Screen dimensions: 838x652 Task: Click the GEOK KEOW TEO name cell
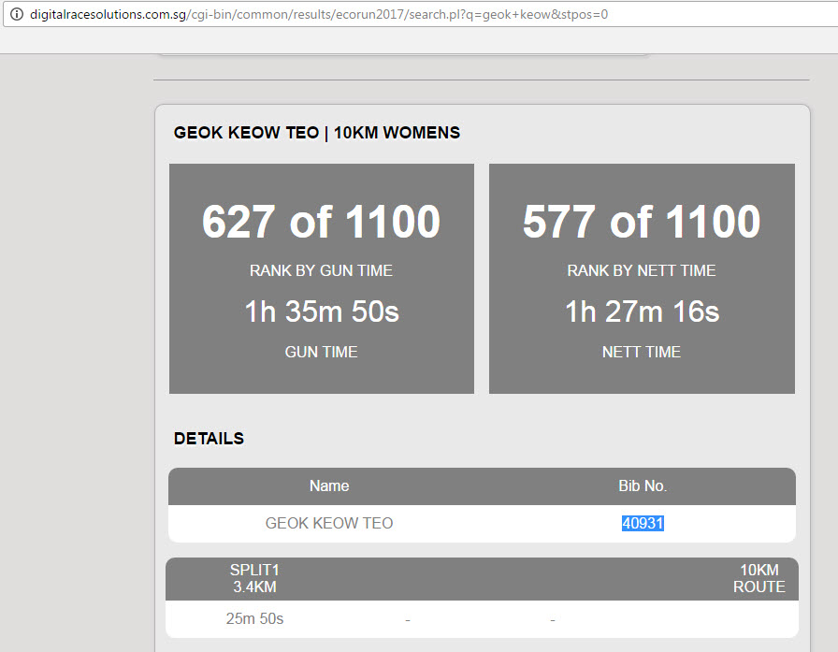point(329,524)
